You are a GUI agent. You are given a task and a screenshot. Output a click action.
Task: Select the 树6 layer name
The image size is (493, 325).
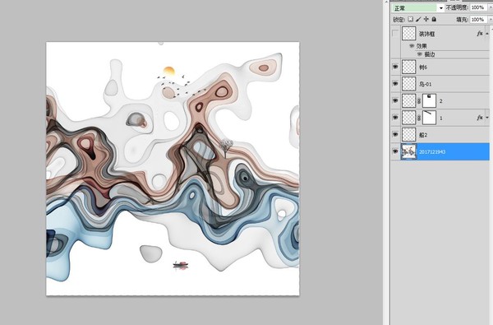click(423, 67)
